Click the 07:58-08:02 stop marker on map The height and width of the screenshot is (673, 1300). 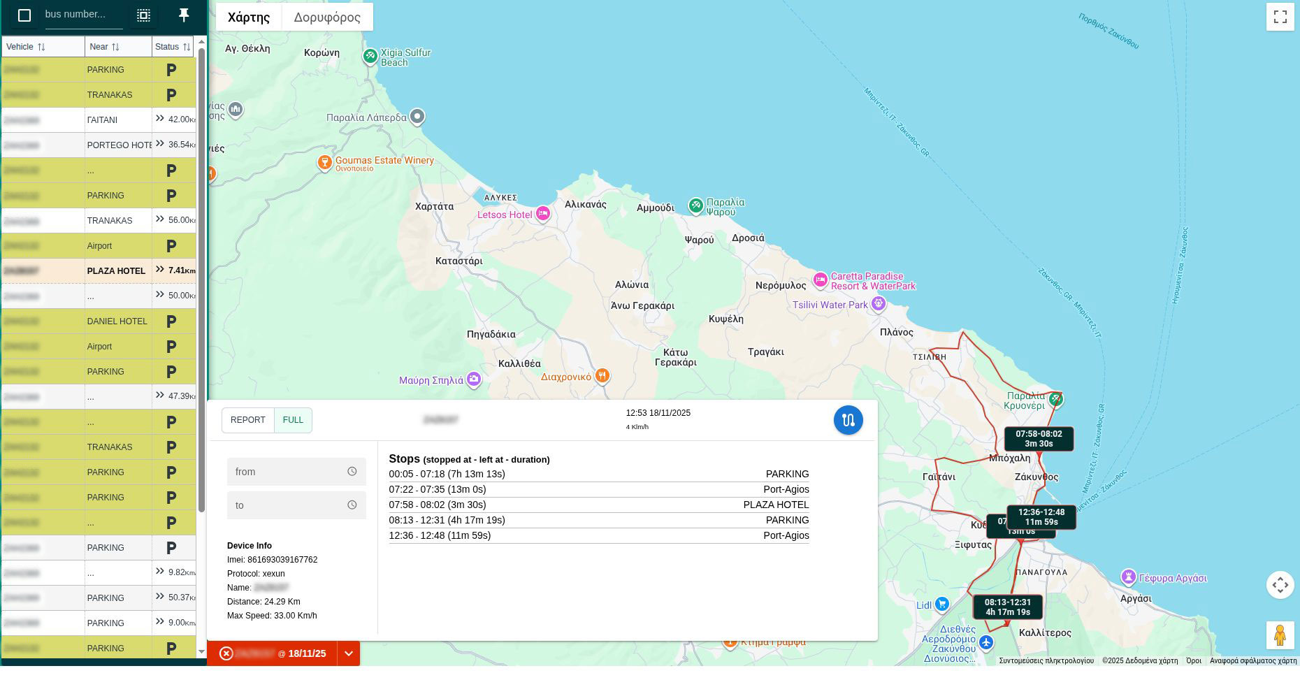1039,439
